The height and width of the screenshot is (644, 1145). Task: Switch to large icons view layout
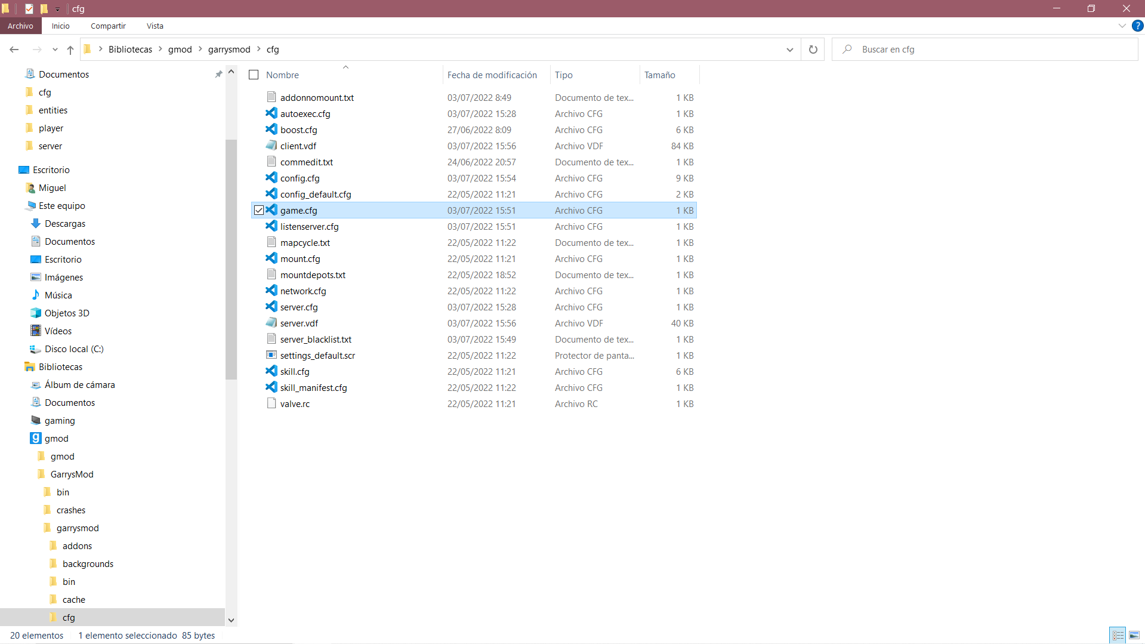pos(1134,635)
